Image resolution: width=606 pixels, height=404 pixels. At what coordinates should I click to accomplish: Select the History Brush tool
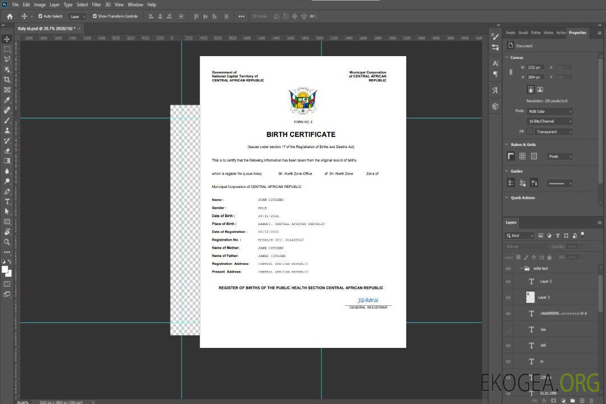tap(7, 140)
